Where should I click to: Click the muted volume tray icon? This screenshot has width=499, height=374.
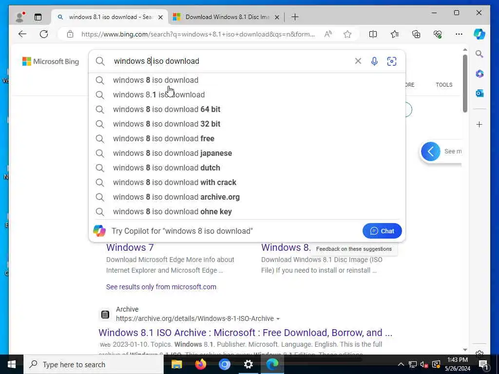(x=424, y=364)
